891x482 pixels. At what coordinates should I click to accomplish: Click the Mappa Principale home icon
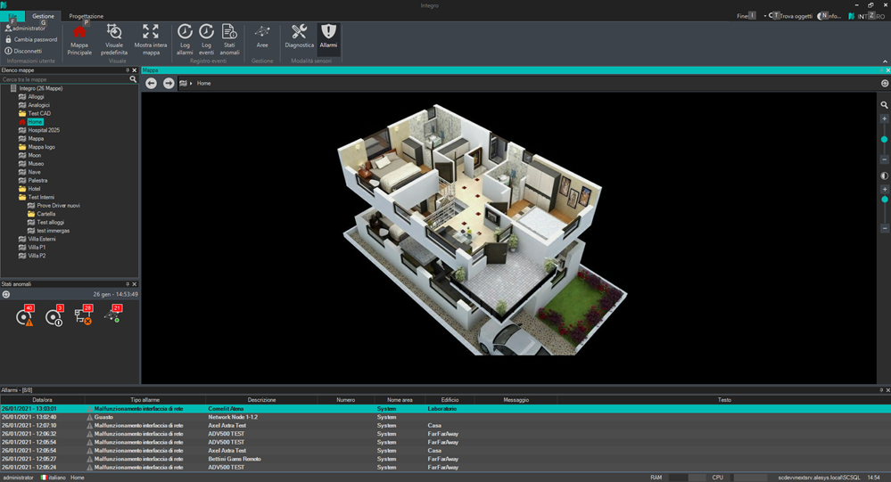click(x=79, y=32)
